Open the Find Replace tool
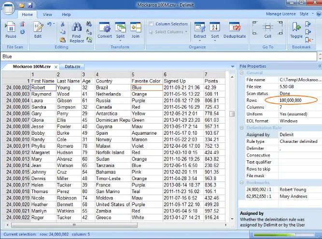Screen dimensions: 322x239 click(x=77, y=32)
